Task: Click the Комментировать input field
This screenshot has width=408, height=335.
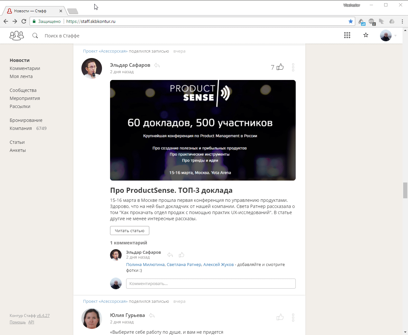Action: (211, 284)
